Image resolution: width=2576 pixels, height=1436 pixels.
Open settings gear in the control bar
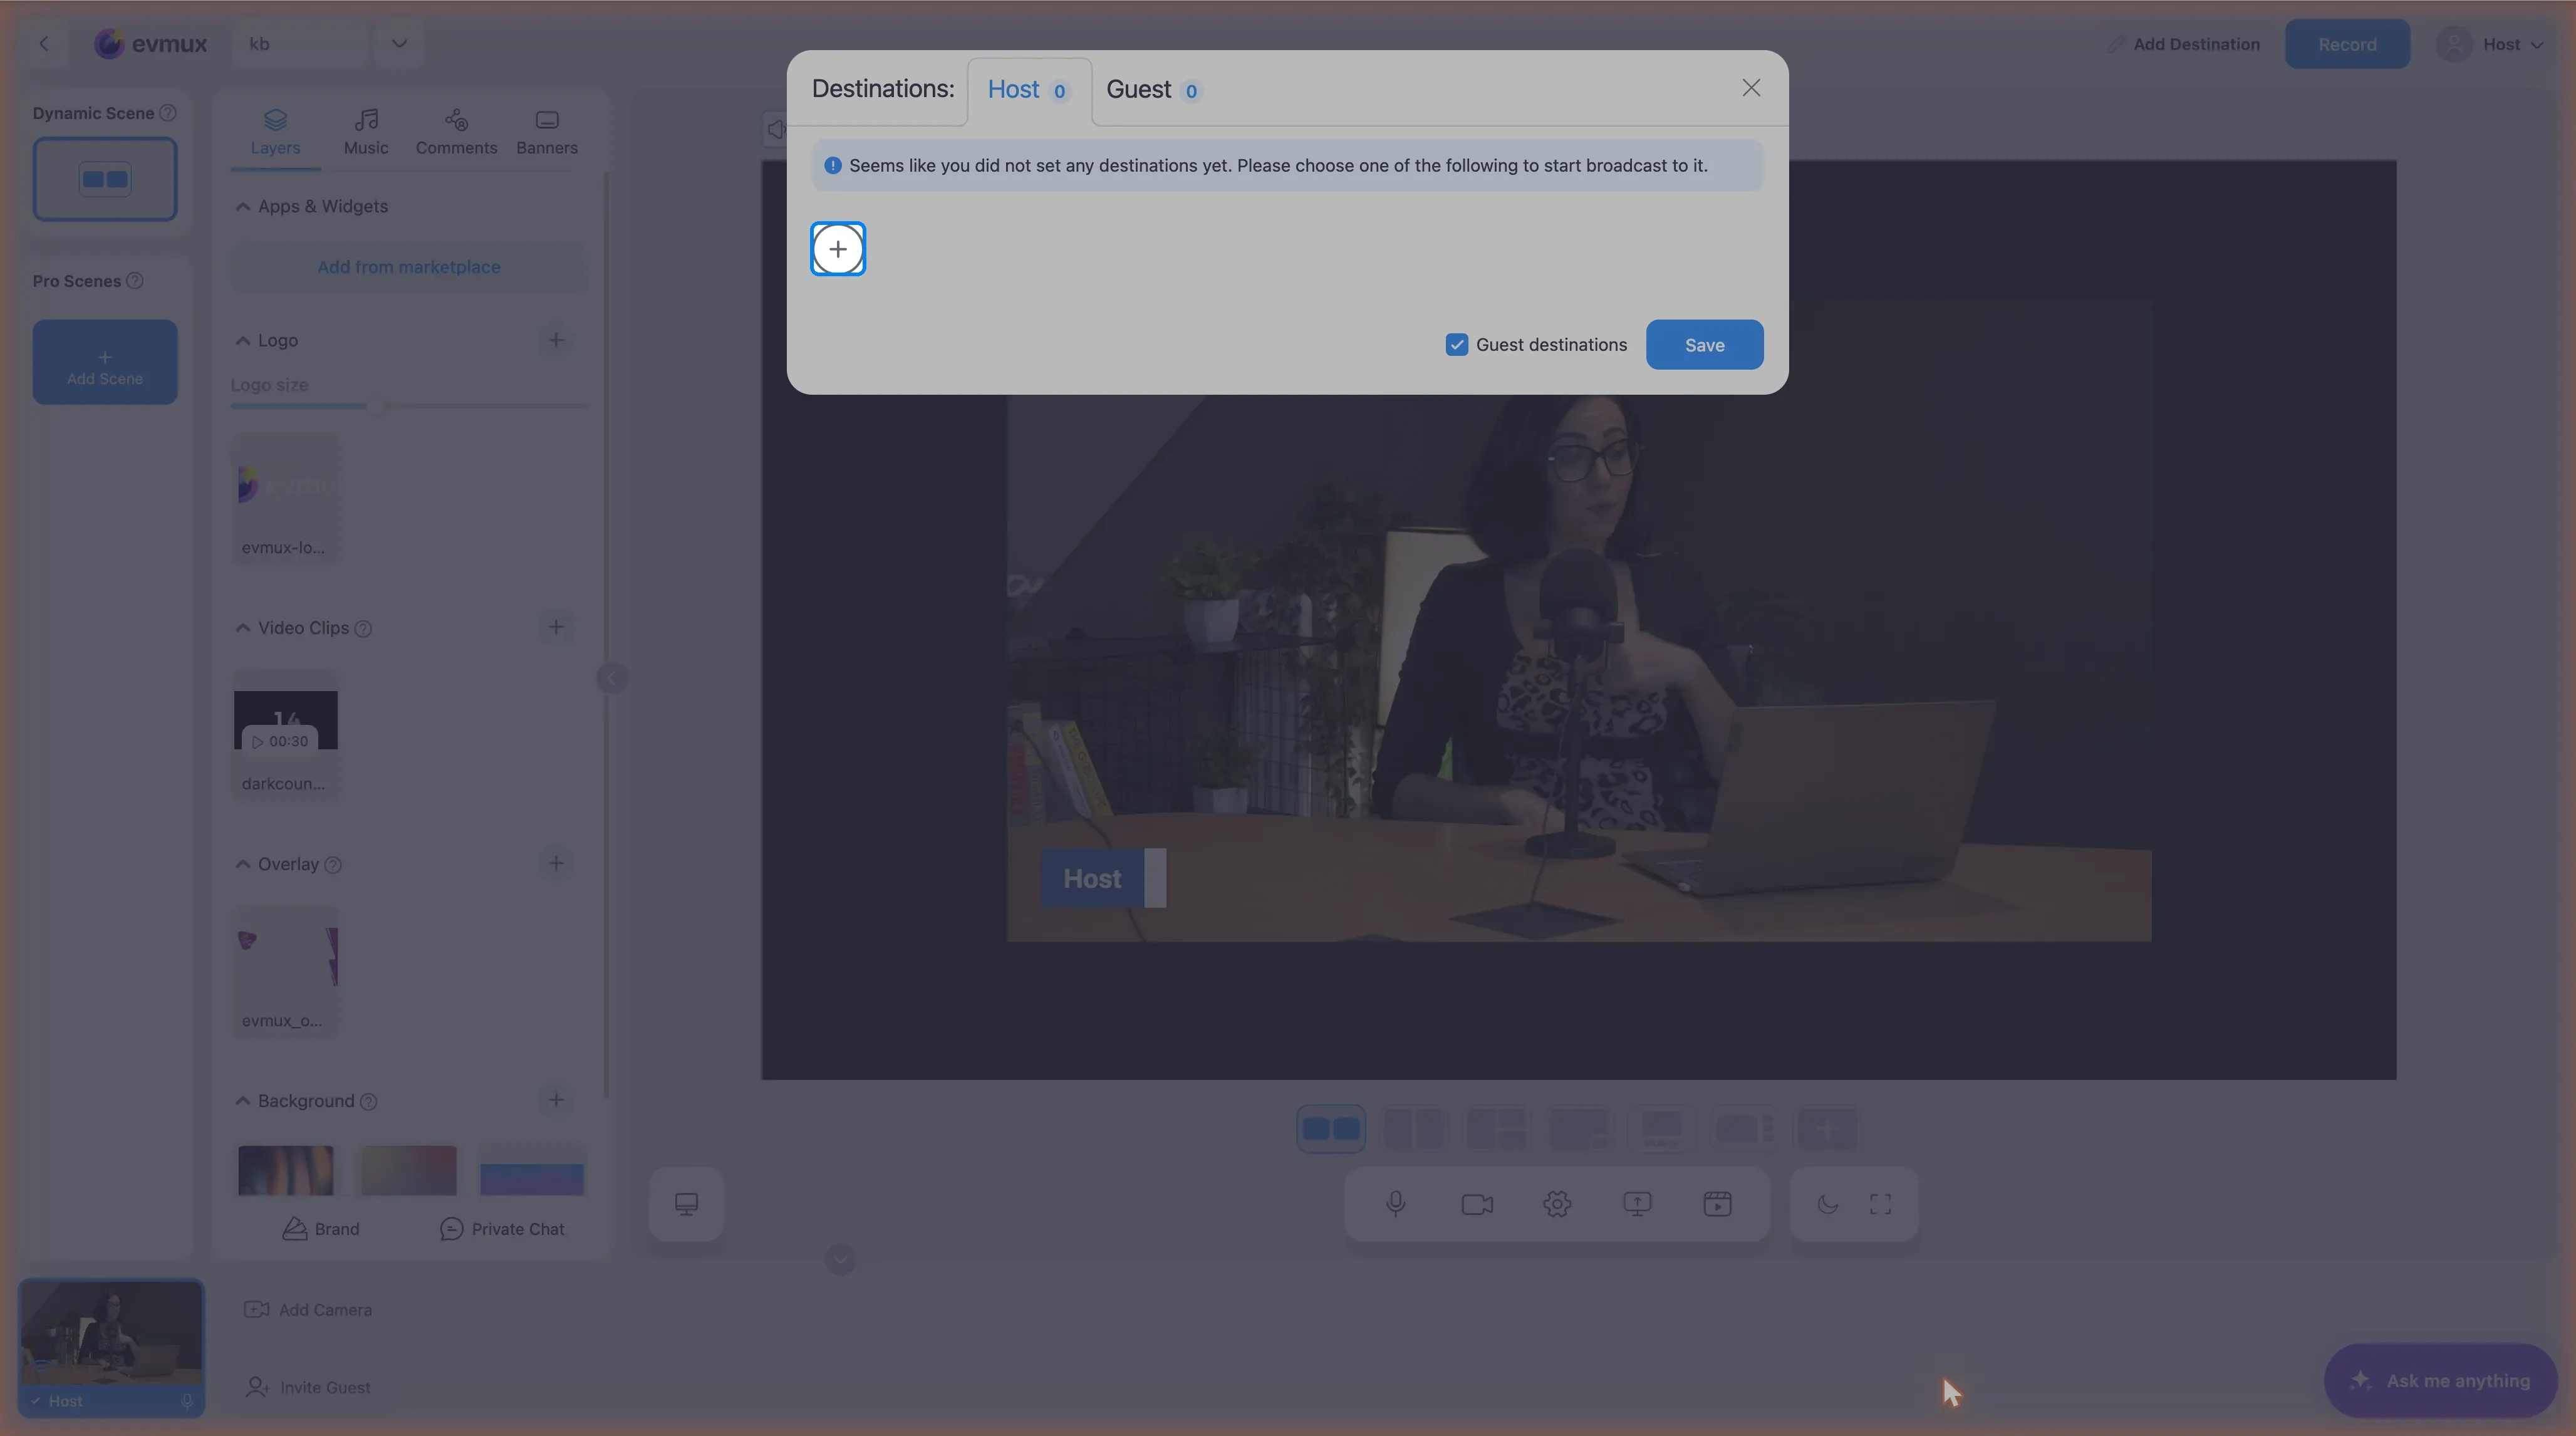tap(1557, 1204)
